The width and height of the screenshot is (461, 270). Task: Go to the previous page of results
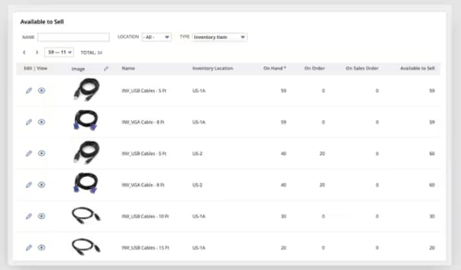point(24,52)
